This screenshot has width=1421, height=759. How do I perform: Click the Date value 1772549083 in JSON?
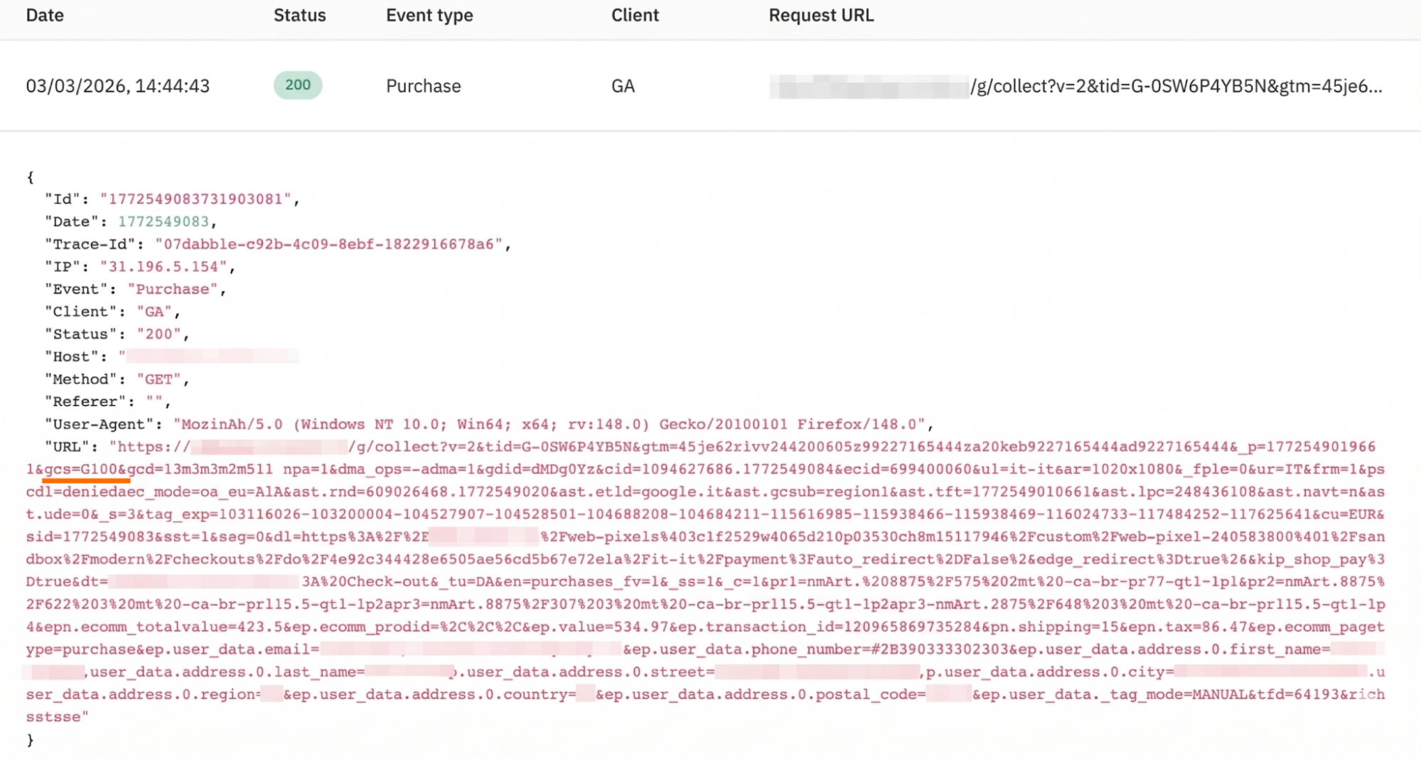coord(163,222)
